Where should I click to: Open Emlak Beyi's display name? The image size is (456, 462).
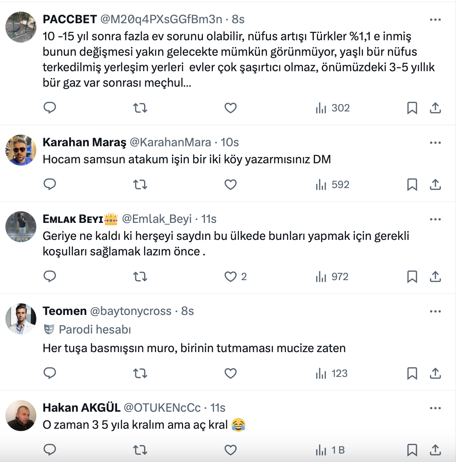pos(73,219)
